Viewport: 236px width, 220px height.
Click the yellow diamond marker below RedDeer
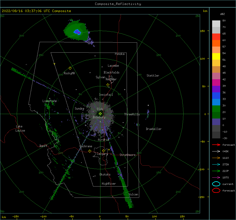(108, 85)
